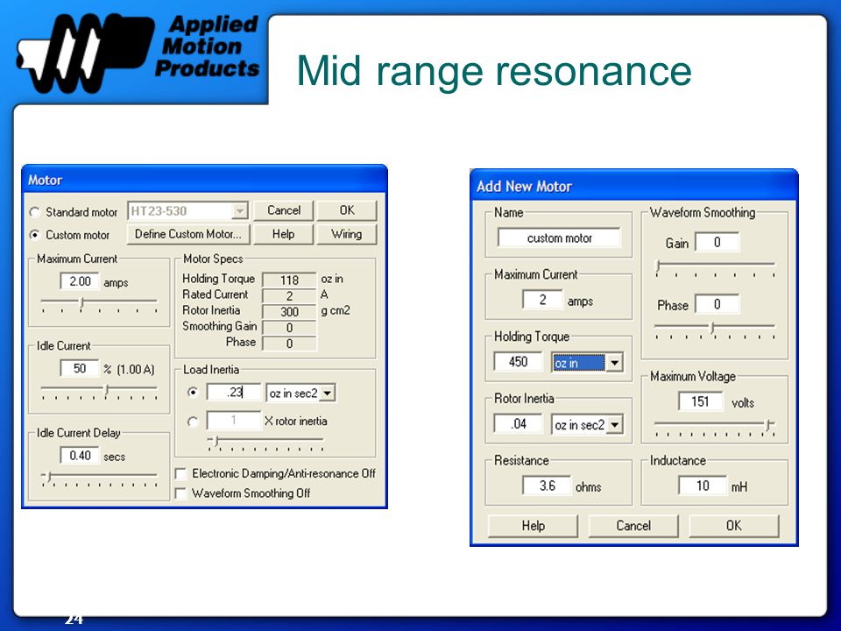
Task: Click the Holding Torque 118 value
Action: click(290, 280)
